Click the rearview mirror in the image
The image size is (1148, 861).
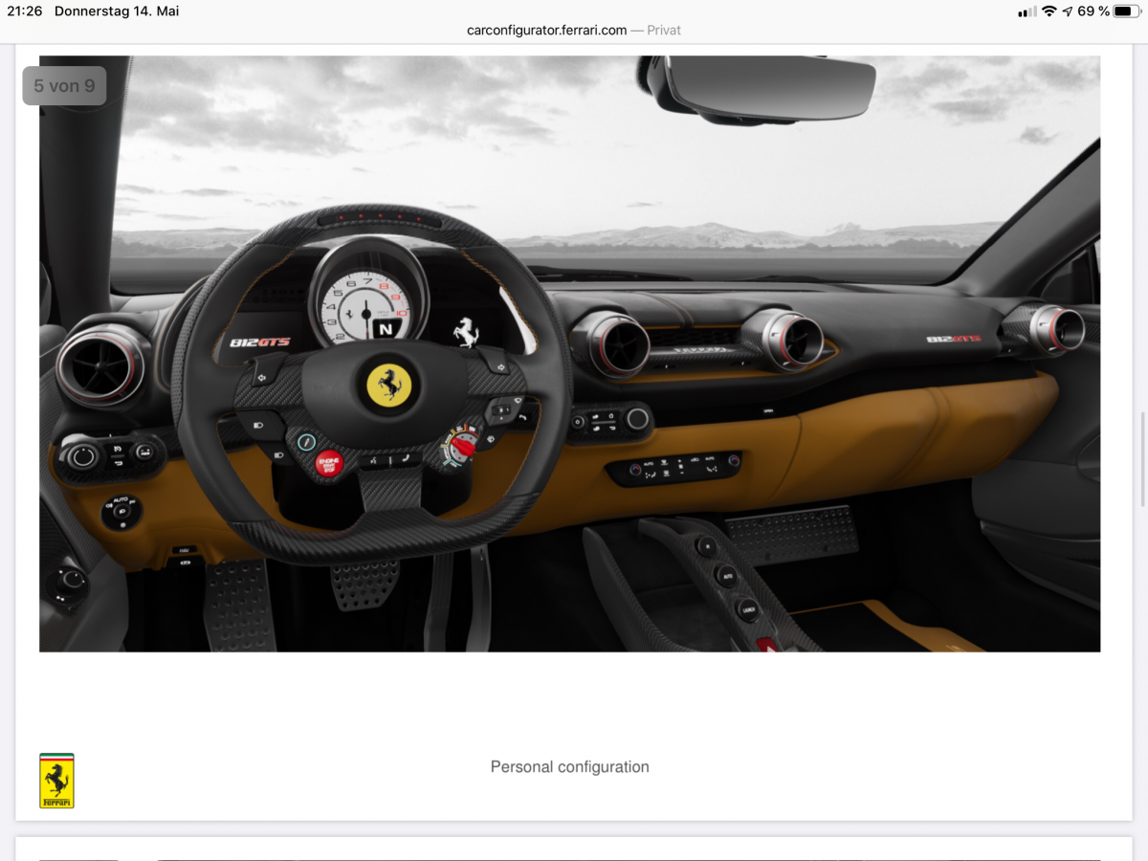pyautogui.click(x=770, y=88)
